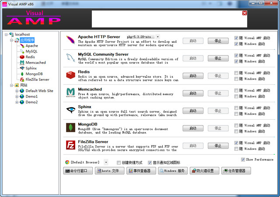Select the Sphinx eye icon in tree
Image resolution: width=280 pixels, height=197 pixels.
tap(22, 68)
